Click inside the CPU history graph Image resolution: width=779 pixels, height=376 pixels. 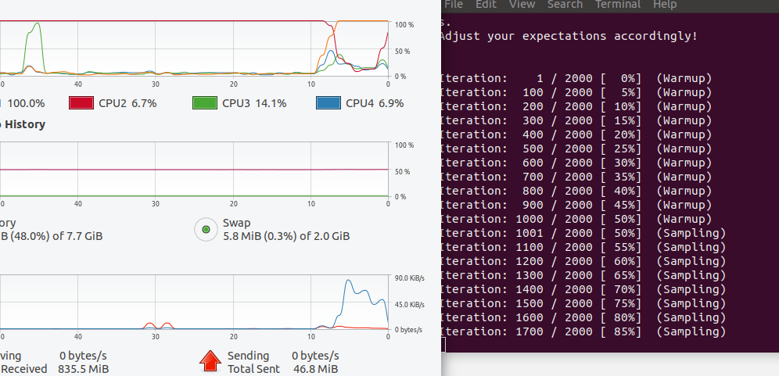tap(196, 48)
